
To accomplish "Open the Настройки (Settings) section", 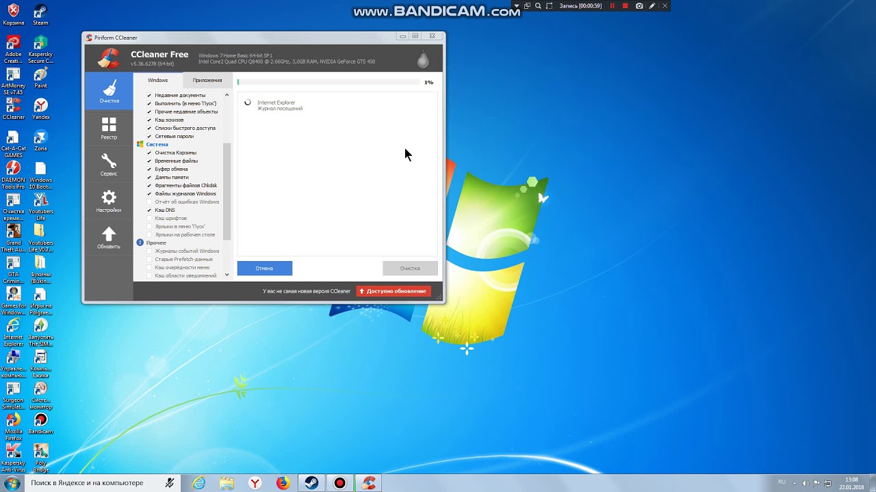I will click(x=109, y=201).
